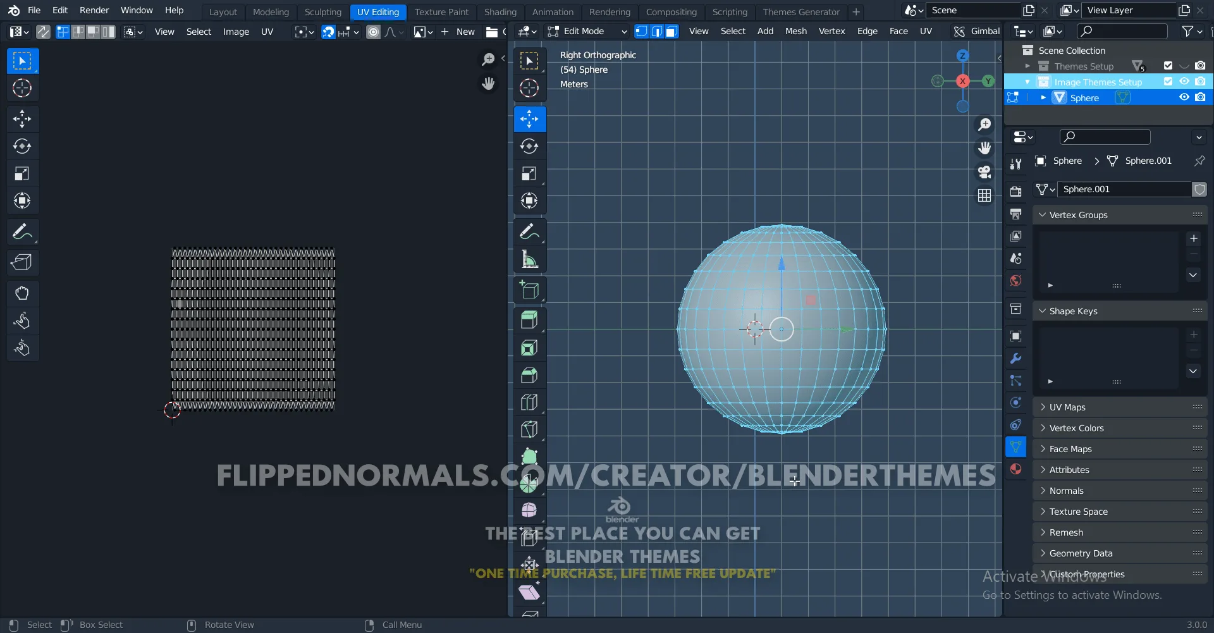The image size is (1214, 633).
Task: Expand the Geometry Data panel
Action: (1120, 553)
